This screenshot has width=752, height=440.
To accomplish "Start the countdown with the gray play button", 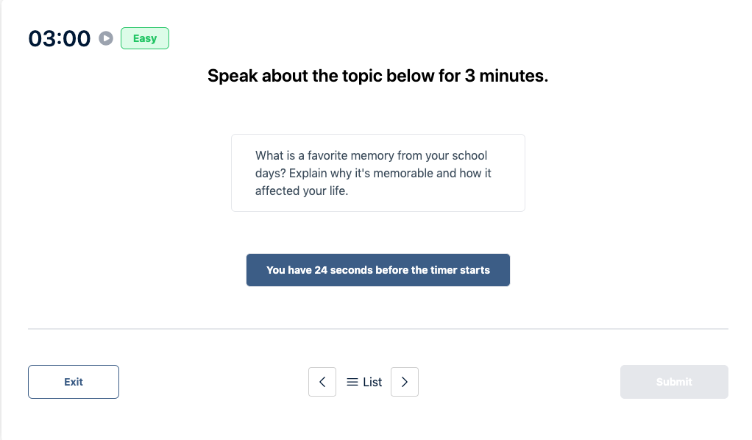I will coord(105,38).
